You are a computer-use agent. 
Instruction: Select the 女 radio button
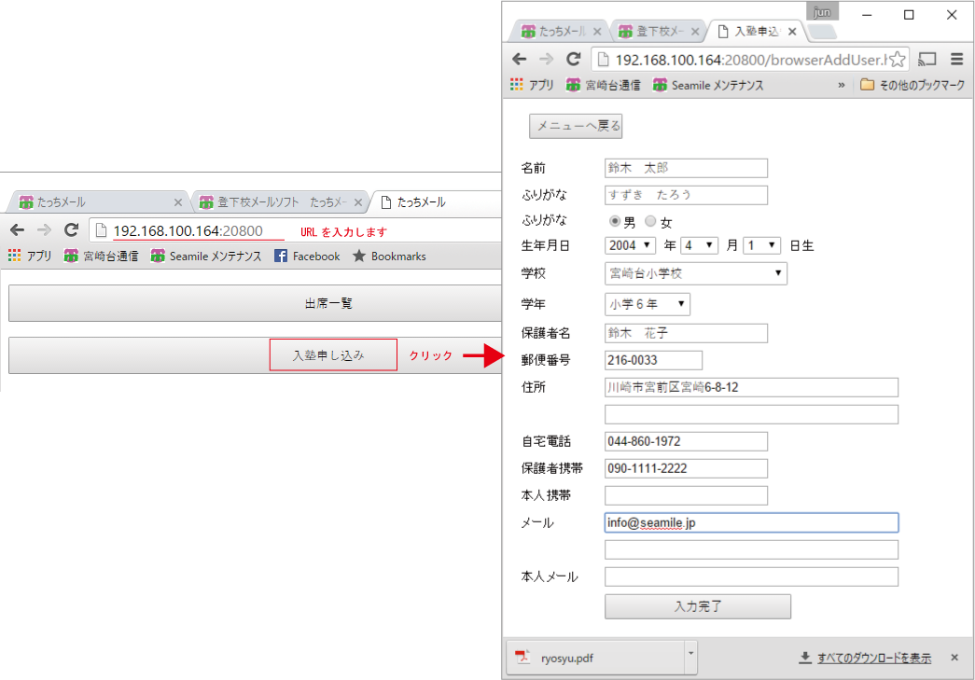650,221
